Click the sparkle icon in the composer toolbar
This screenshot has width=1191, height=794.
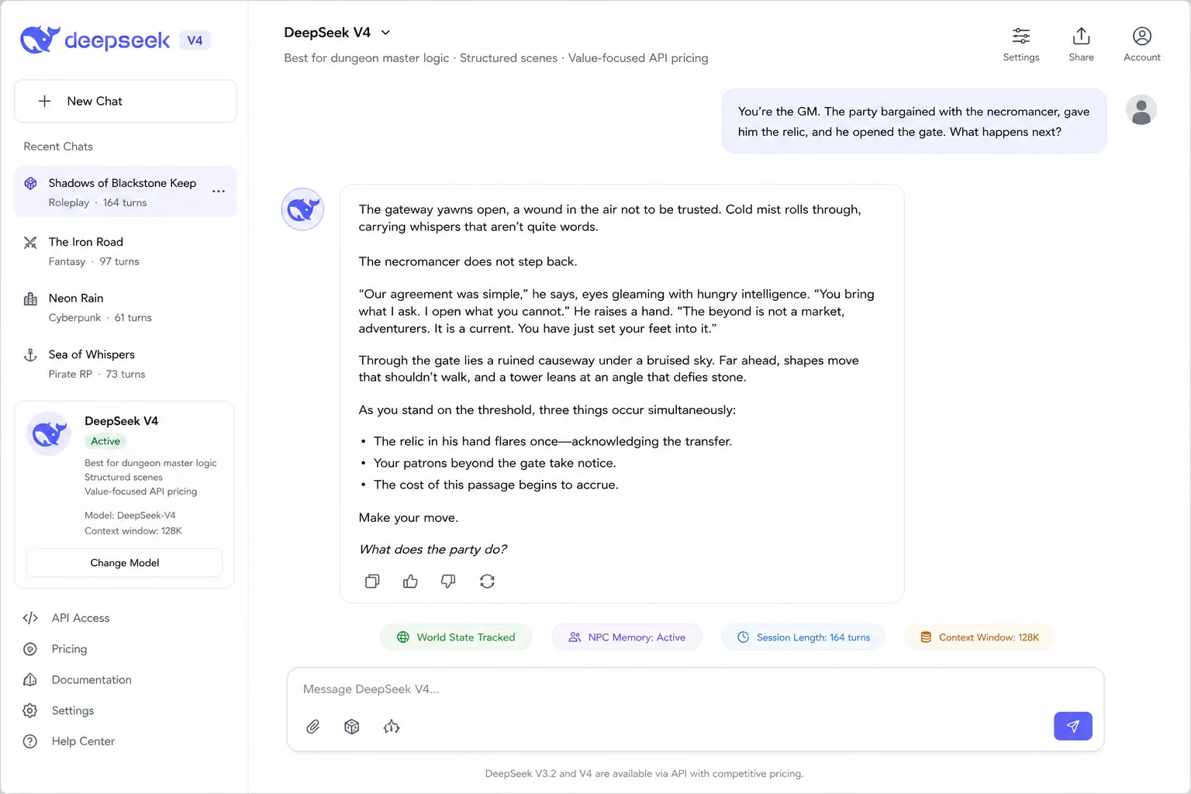392,727
